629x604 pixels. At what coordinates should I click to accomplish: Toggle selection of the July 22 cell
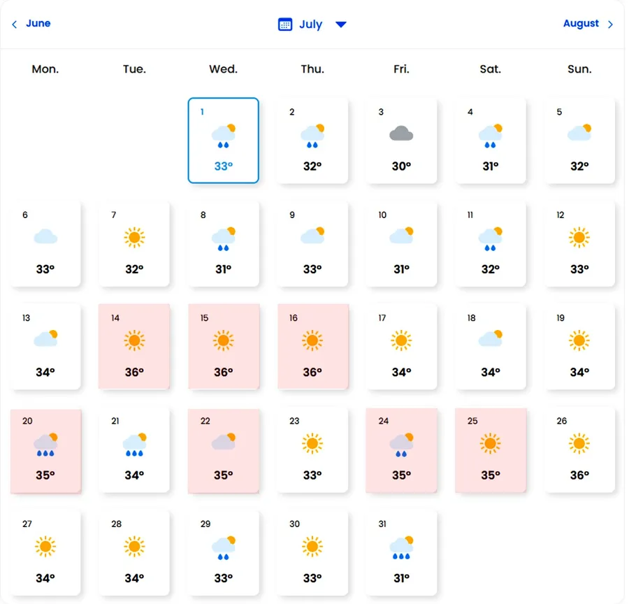pos(224,450)
